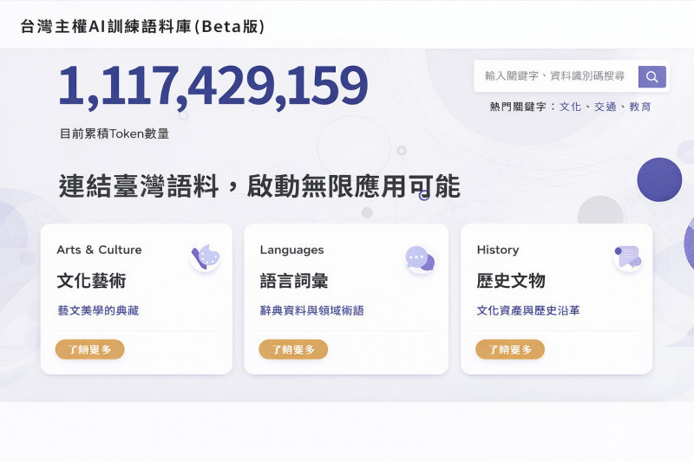Select the 文化 hot keyword link

[x=570, y=107]
